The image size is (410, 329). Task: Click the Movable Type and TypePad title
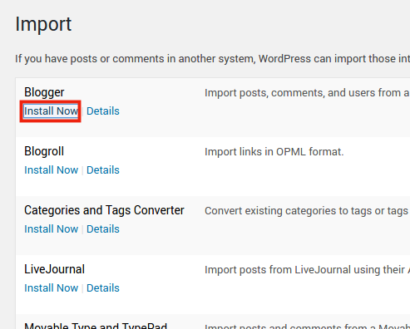[x=96, y=326]
